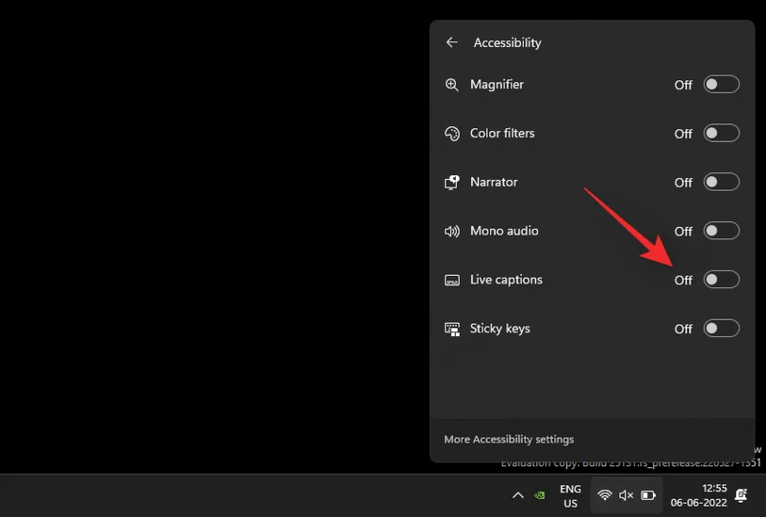Click the muted volume tray icon

(626, 496)
